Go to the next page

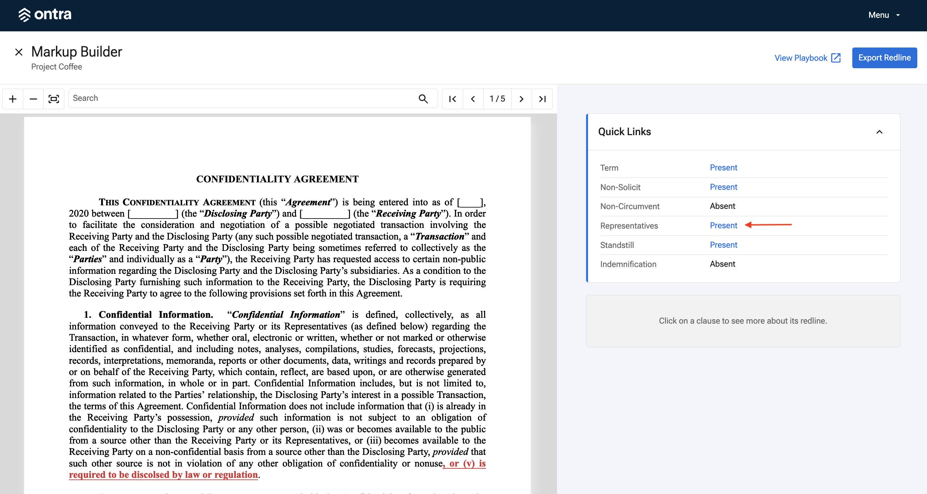521,99
